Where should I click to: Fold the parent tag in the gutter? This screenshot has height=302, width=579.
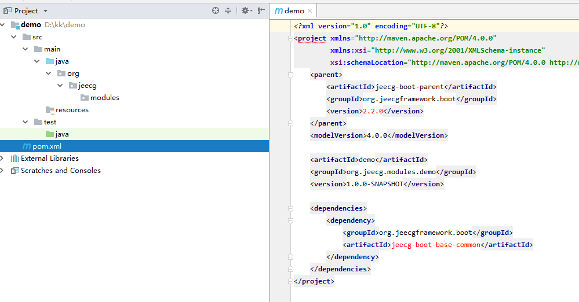(290, 75)
